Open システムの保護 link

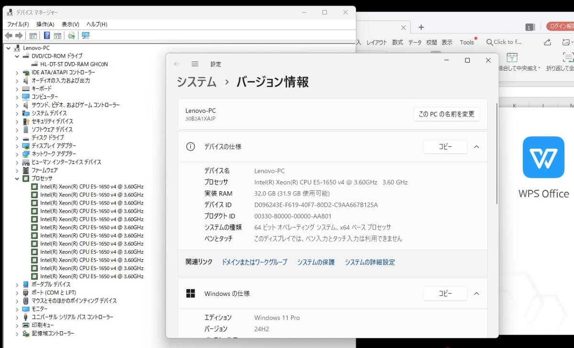click(x=316, y=262)
